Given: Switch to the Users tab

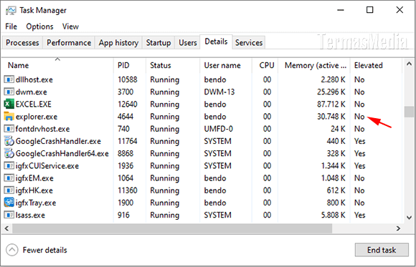Looking at the screenshot, I should click(x=188, y=43).
